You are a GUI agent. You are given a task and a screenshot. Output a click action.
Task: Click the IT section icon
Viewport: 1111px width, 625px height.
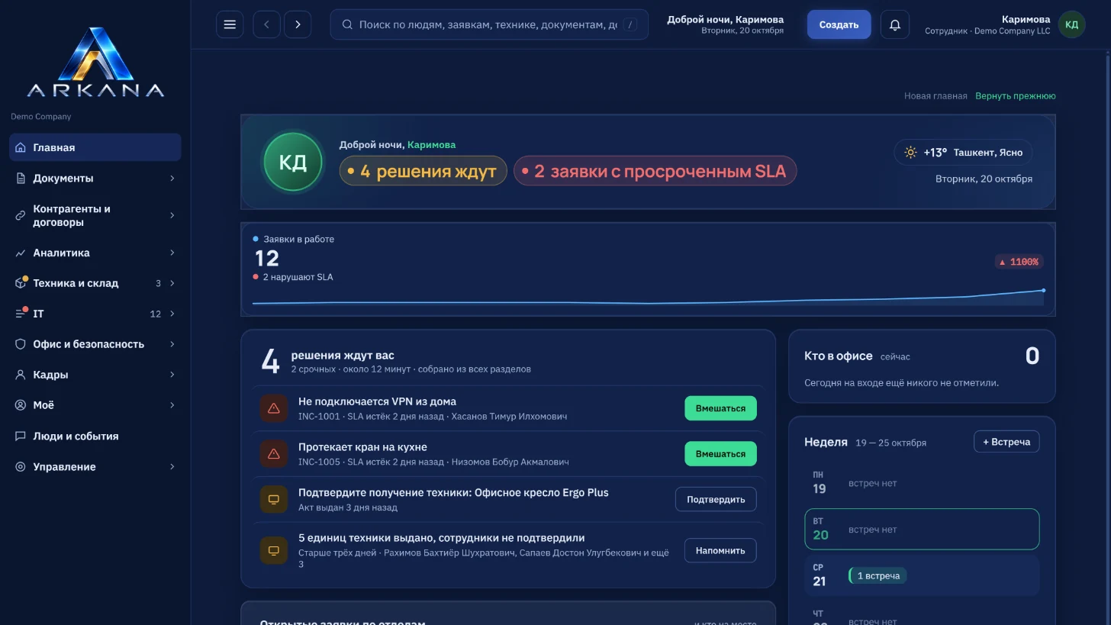pyautogui.click(x=21, y=314)
